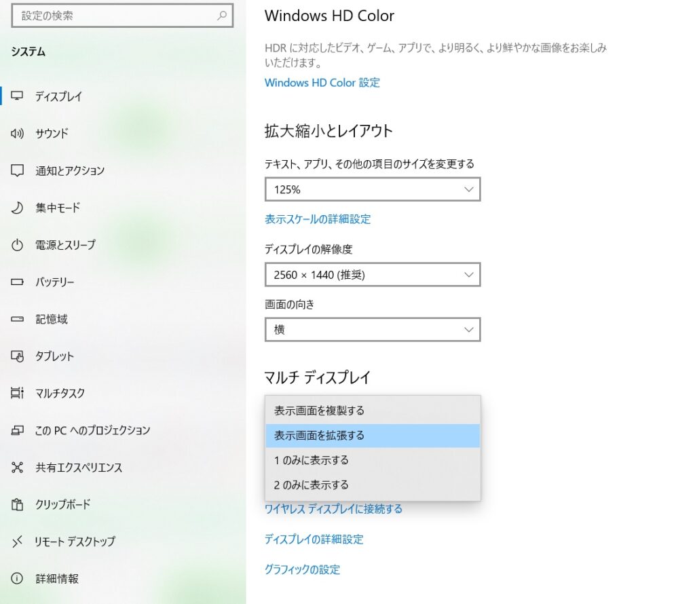Click the 記憶域 storage drive icon
The image size is (695, 604).
point(17,318)
